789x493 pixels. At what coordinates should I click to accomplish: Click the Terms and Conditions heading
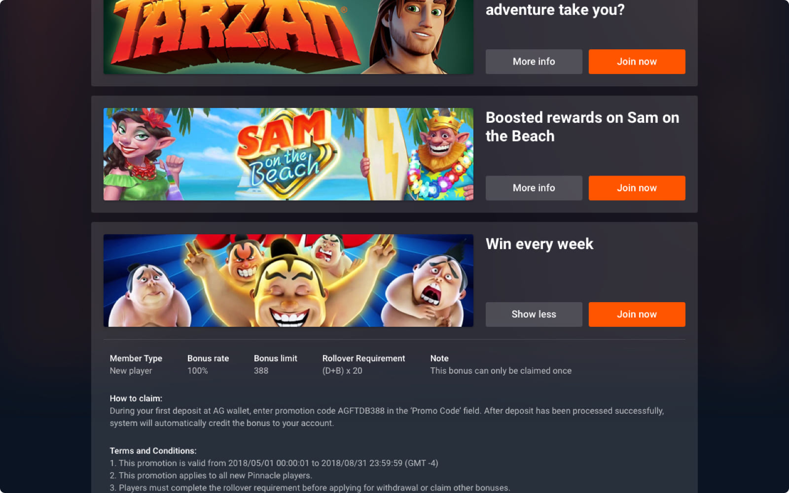pos(153,451)
